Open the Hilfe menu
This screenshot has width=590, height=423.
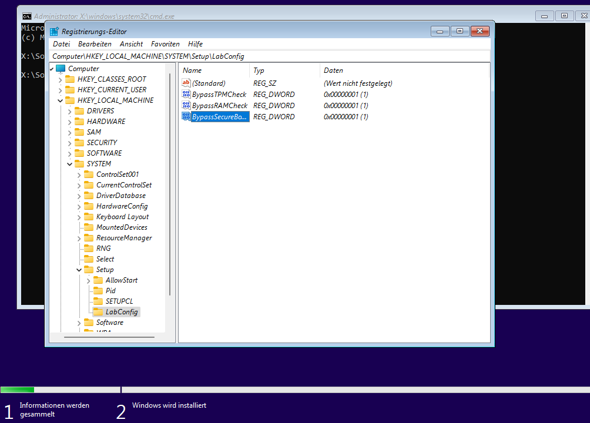point(195,44)
